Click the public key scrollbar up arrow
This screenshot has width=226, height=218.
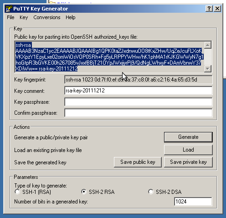click(208, 45)
